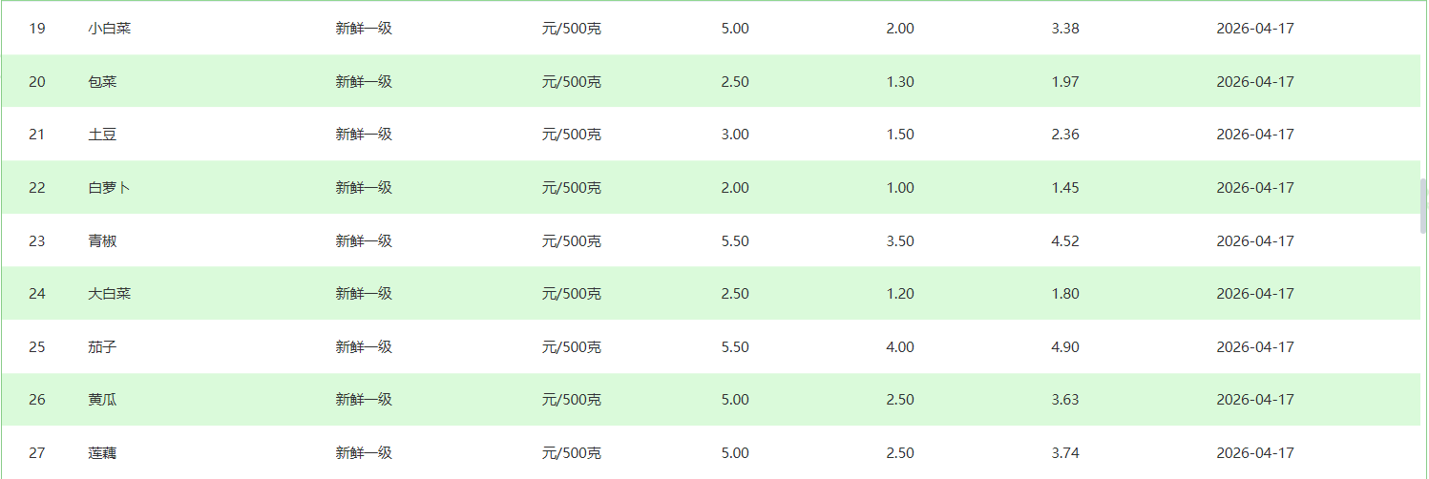Viewport: 1429px width, 479px height.
Task: Click average price 3.38 for 小白菜
Action: (1065, 29)
